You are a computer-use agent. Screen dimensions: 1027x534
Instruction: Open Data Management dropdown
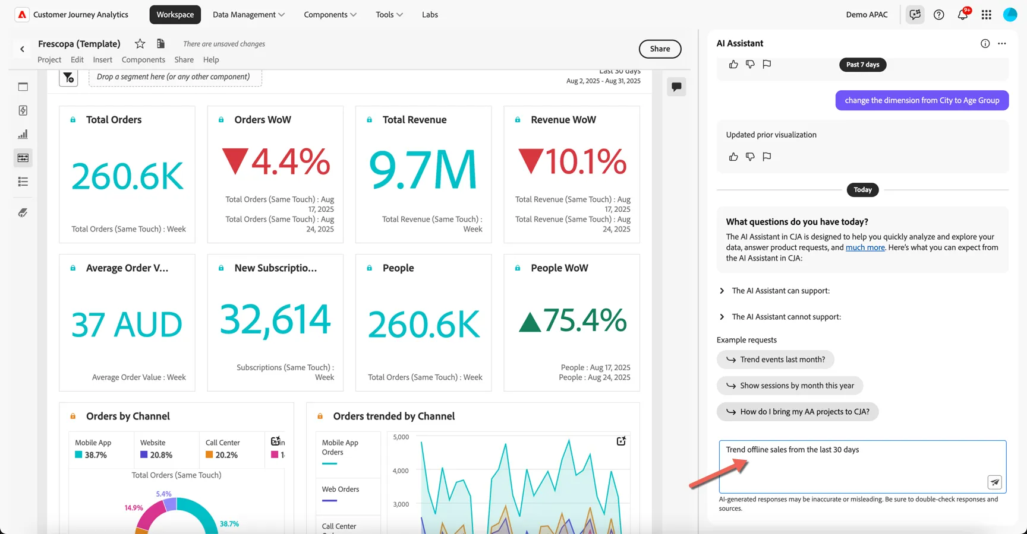[x=248, y=14]
